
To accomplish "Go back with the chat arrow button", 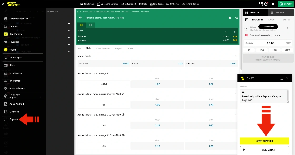I will pos(244,150).
